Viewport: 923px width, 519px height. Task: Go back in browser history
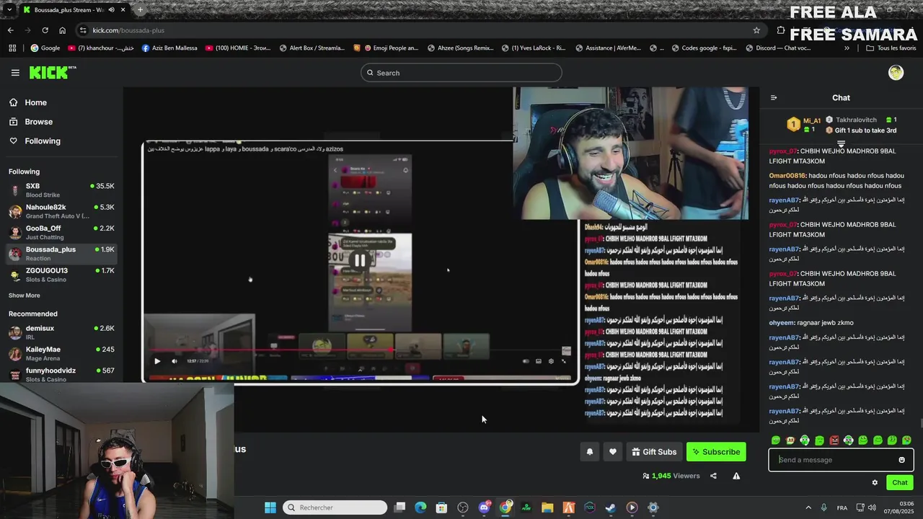click(x=10, y=30)
